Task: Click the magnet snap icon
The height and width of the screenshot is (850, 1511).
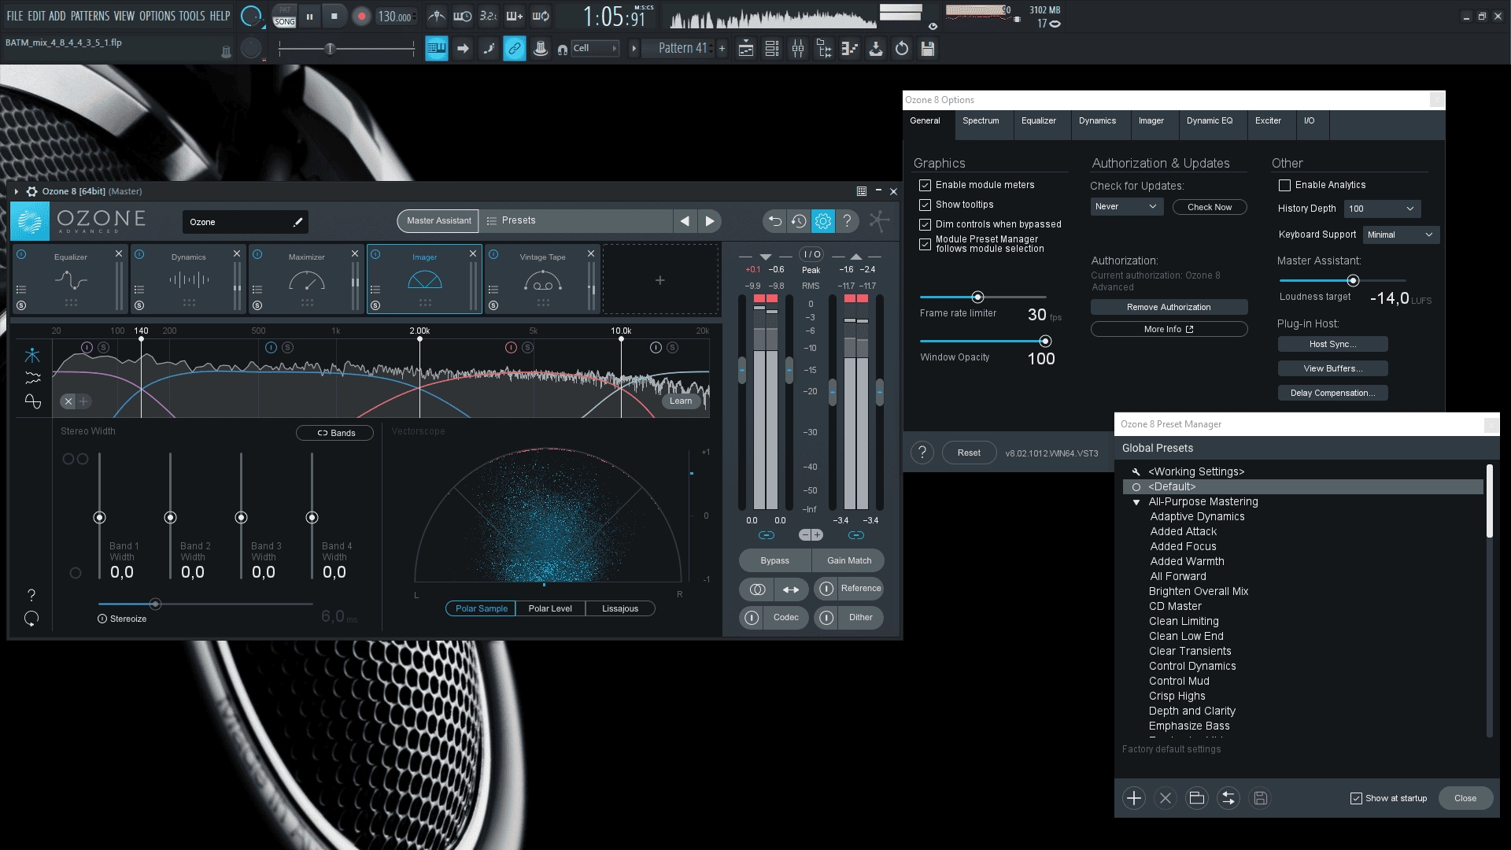Action: [562, 50]
